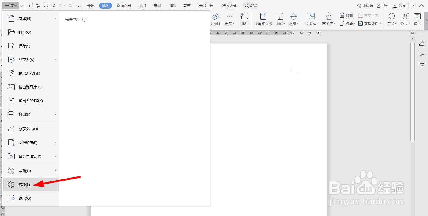Switch to the 审阅 tab

click(157, 6)
